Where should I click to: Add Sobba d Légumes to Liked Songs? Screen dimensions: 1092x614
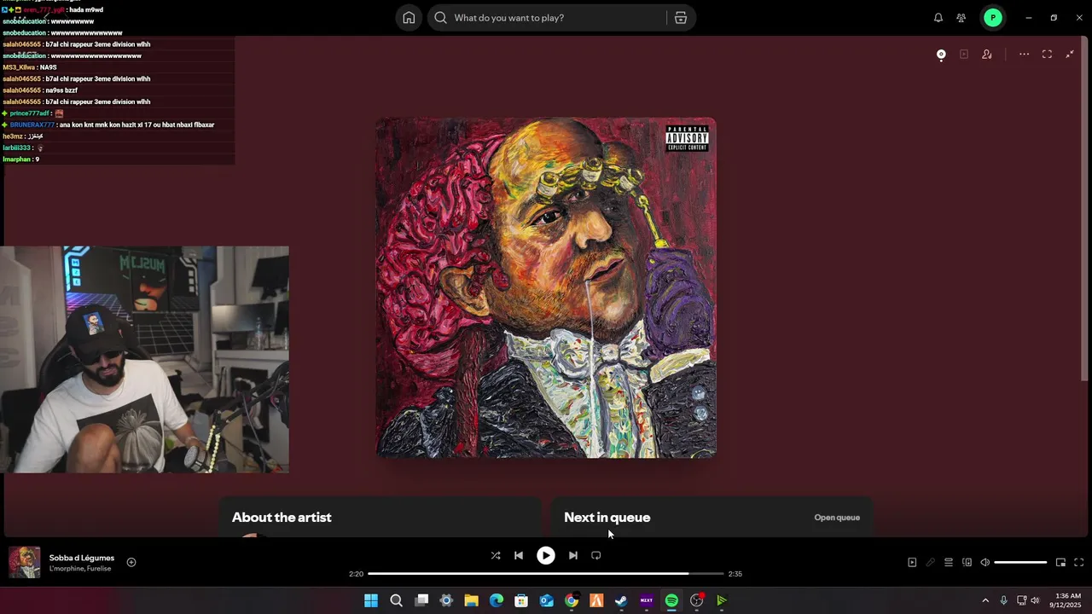(x=131, y=562)
